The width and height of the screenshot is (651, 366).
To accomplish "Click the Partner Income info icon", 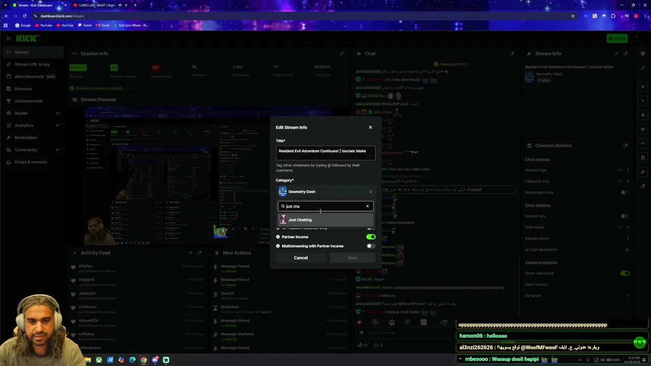I will coord(278,237).
